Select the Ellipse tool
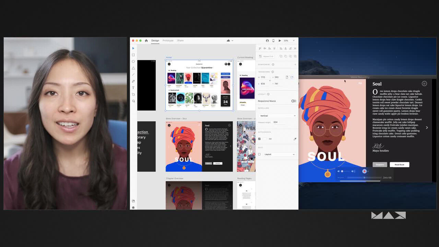 tap(133, 61)
